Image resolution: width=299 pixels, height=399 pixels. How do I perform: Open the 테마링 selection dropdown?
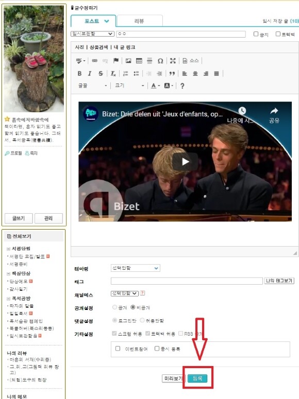(136, 268)
